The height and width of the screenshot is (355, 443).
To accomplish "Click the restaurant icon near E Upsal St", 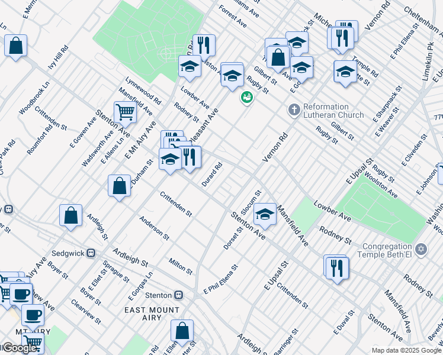I will (x=336, y=267).
